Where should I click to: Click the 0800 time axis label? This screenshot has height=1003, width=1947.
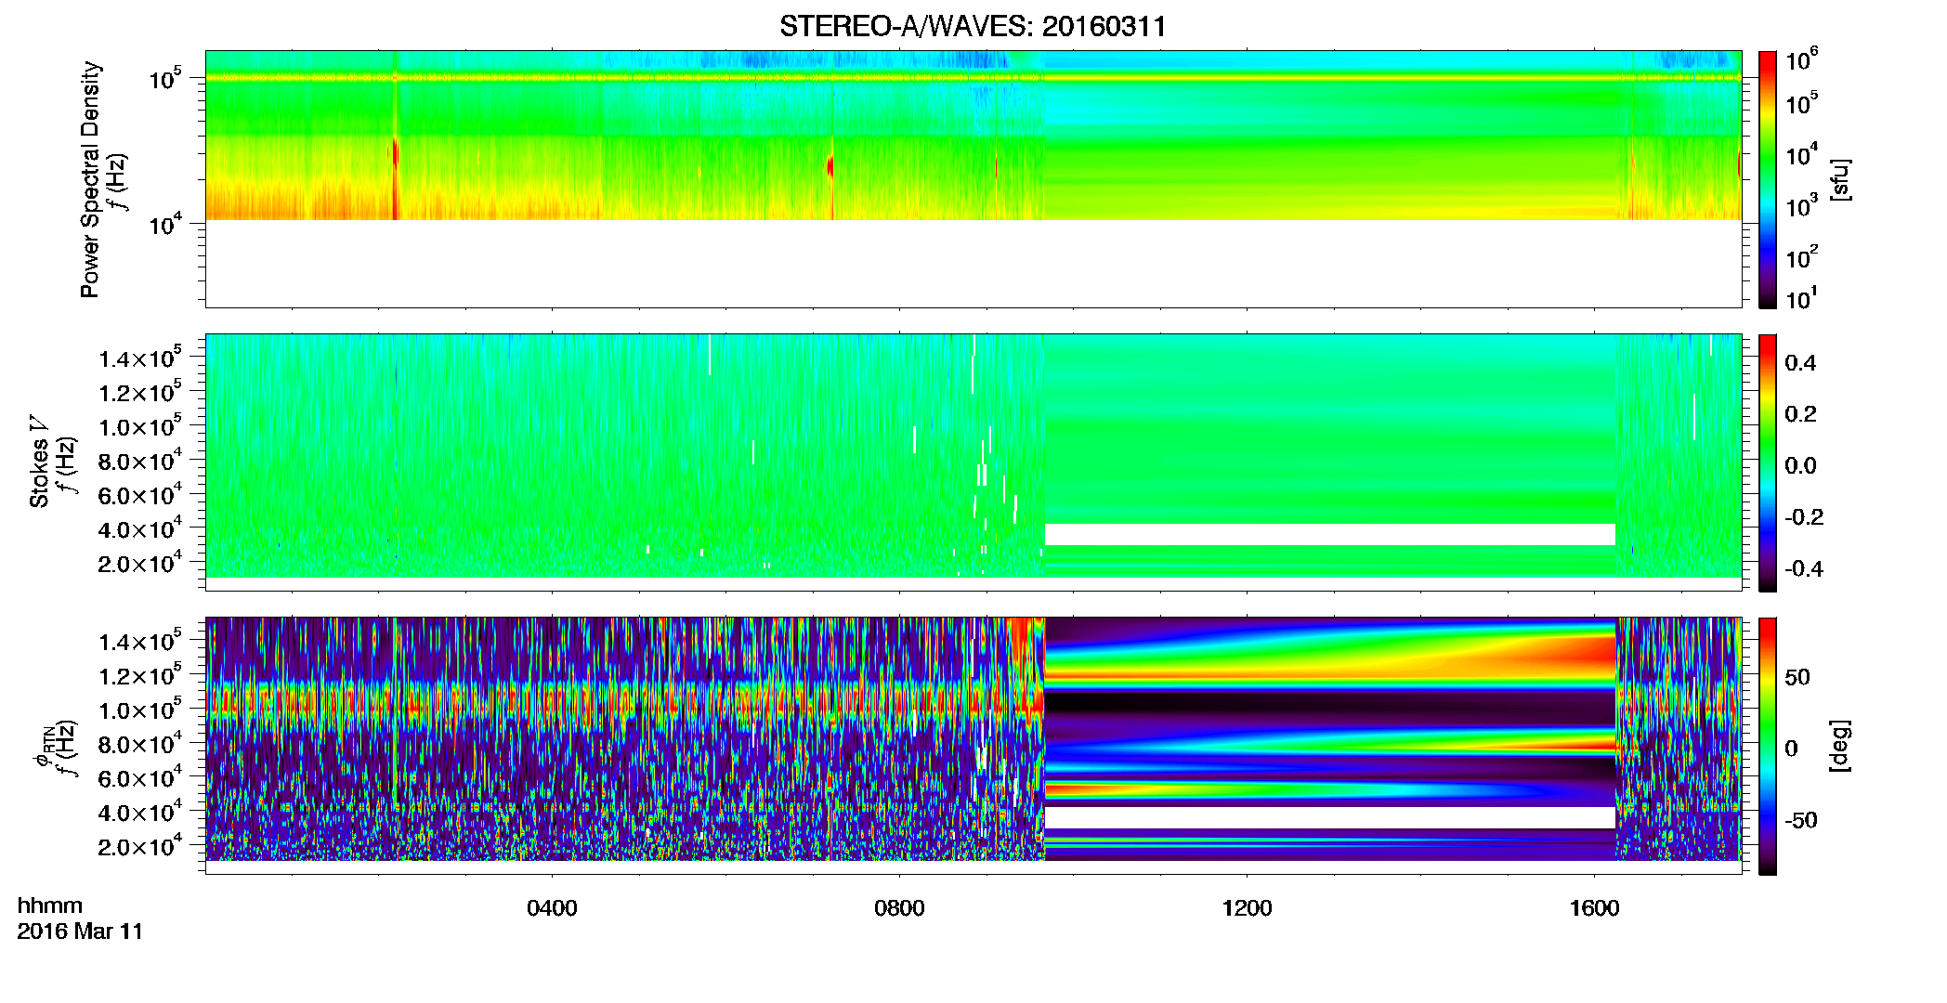[899, 908]
